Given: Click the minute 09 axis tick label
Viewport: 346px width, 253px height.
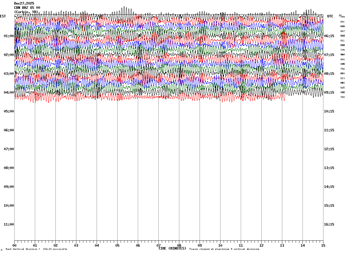Looking at the screenshot, I should click(x=200, y=245).
